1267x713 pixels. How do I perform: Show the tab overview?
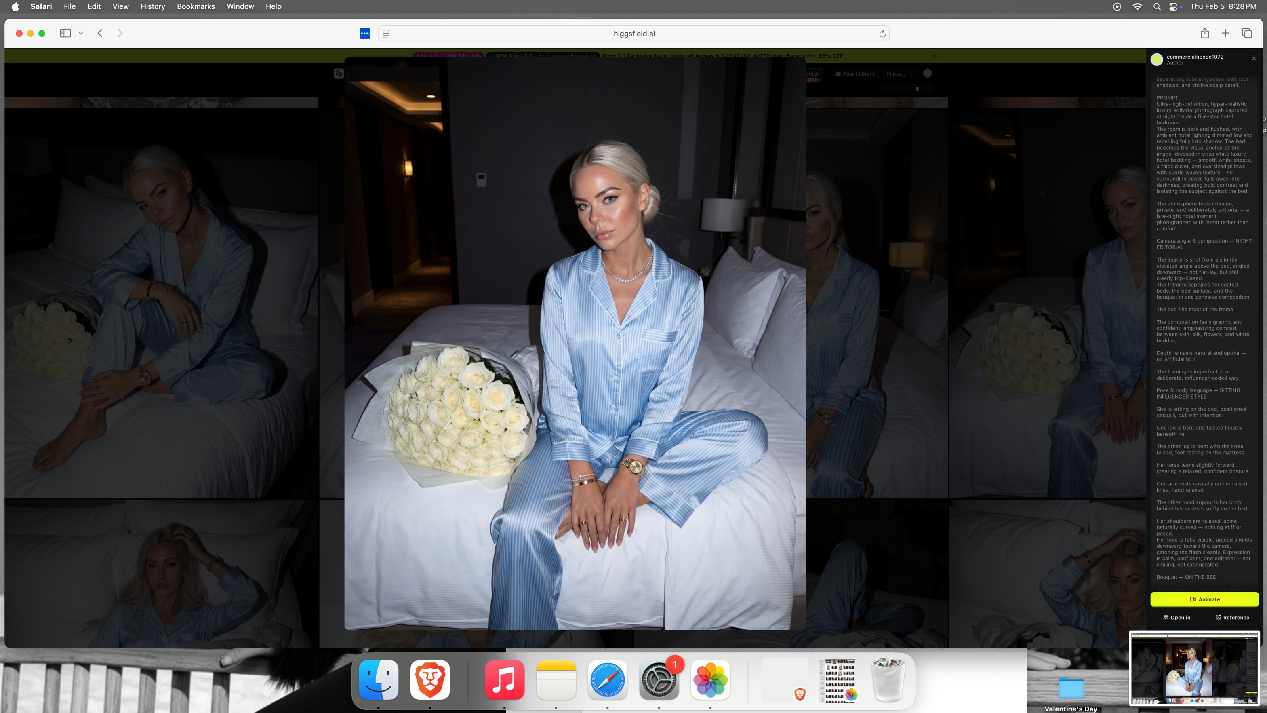1247,33
